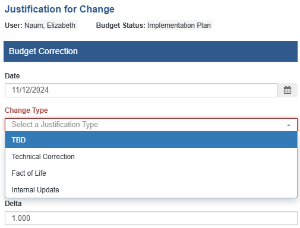Screen dimensions: 300x228
Task: Choose Internal Update justification type
Action: pos(151,189)
